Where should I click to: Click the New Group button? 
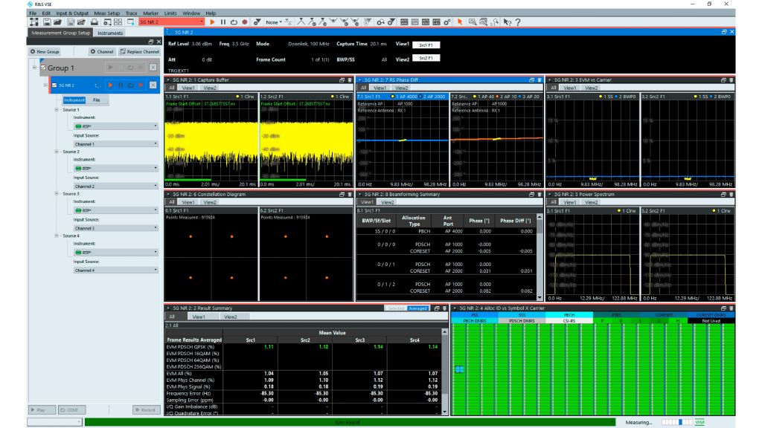(45, 51)
